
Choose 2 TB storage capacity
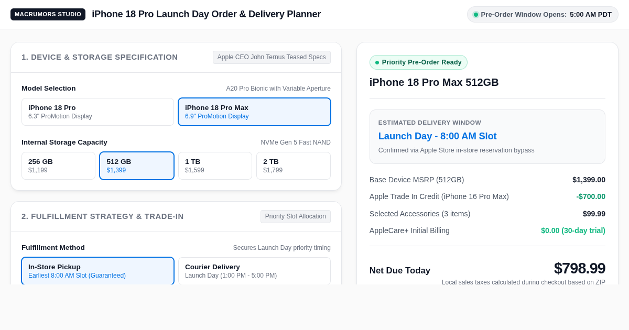coord(294,166)
